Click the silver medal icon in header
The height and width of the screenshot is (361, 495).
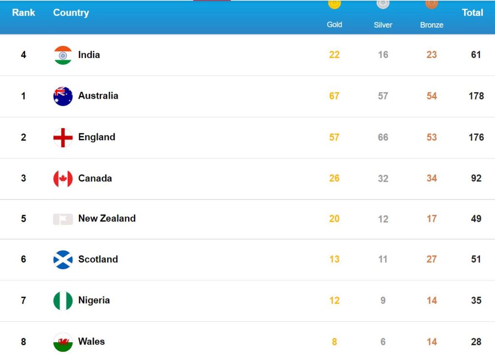tap(383, 4)
